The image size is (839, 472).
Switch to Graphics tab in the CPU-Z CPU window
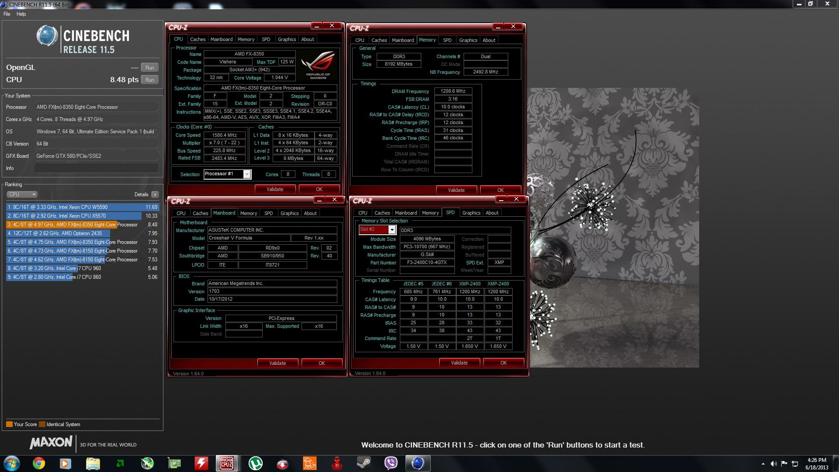287,39
